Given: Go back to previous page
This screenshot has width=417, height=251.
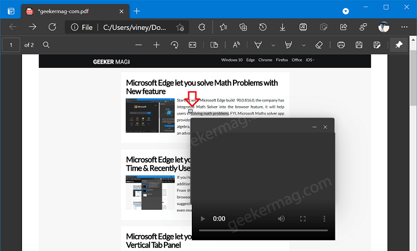Looking at the screenshot, I should click(13, 27).
